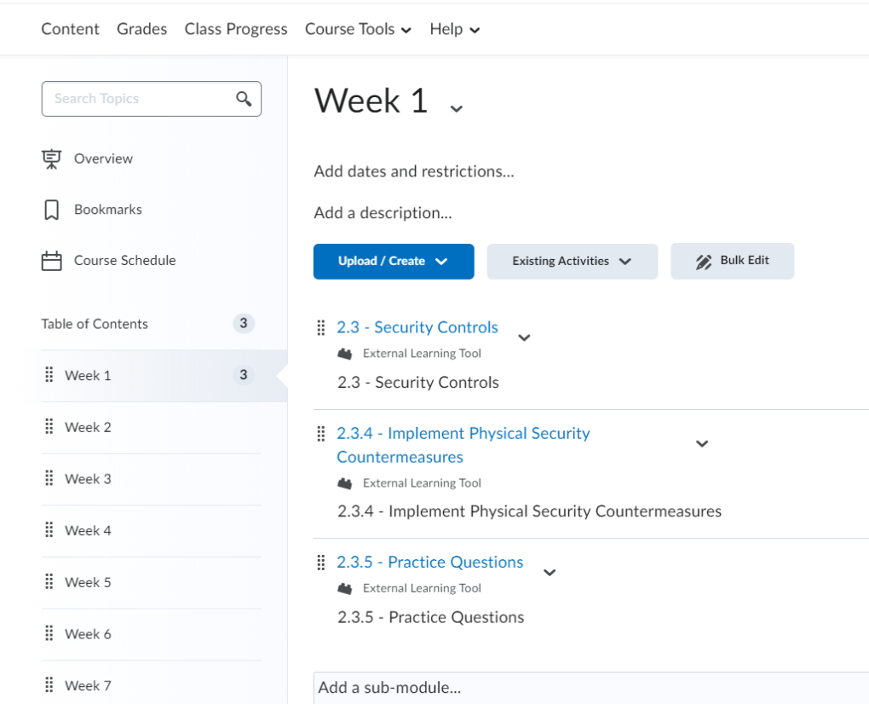869x704 pixels.
Task: Go to Class Progress in navigation bar
Action: (x=236, y=29)
